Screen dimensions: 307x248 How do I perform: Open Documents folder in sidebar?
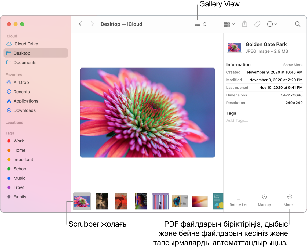(x=36, y=63)
